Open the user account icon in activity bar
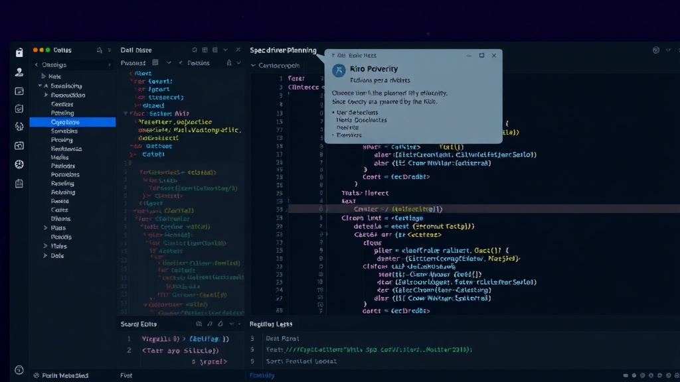The width and height of the screenshot is (680, 382). 19,72
